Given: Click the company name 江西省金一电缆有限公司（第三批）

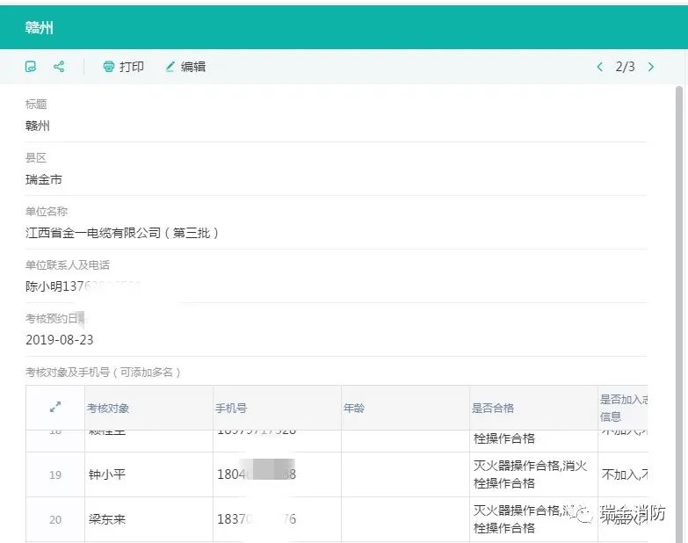Looking at the screenshot, I should click(x=122, y=233).
